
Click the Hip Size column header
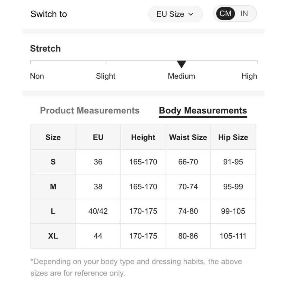click(x=233, y=137)
